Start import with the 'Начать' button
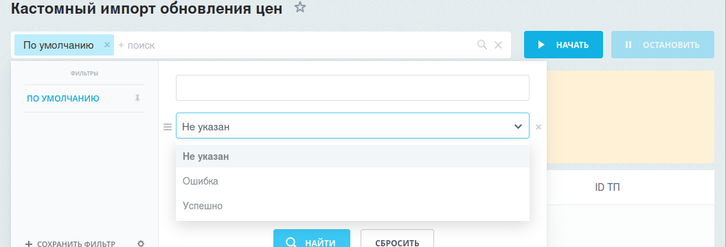This screenshot has height=247, width=726. click(563, 45)
